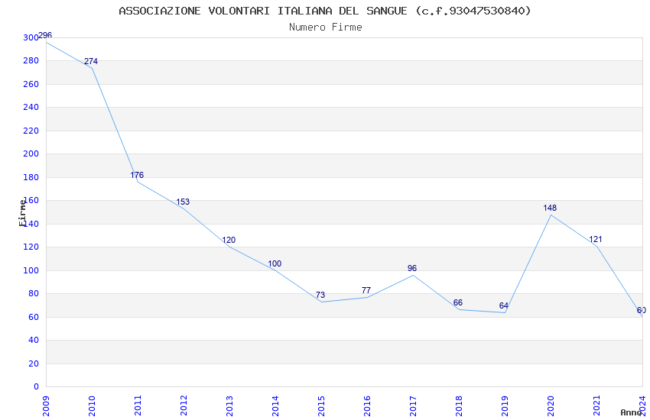
Task: Select the data label 274
Action: point(91,61)
